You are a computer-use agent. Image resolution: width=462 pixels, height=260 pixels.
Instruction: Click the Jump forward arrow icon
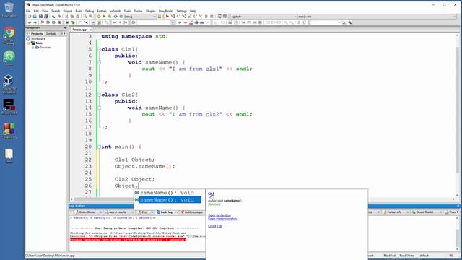point(35,22)
